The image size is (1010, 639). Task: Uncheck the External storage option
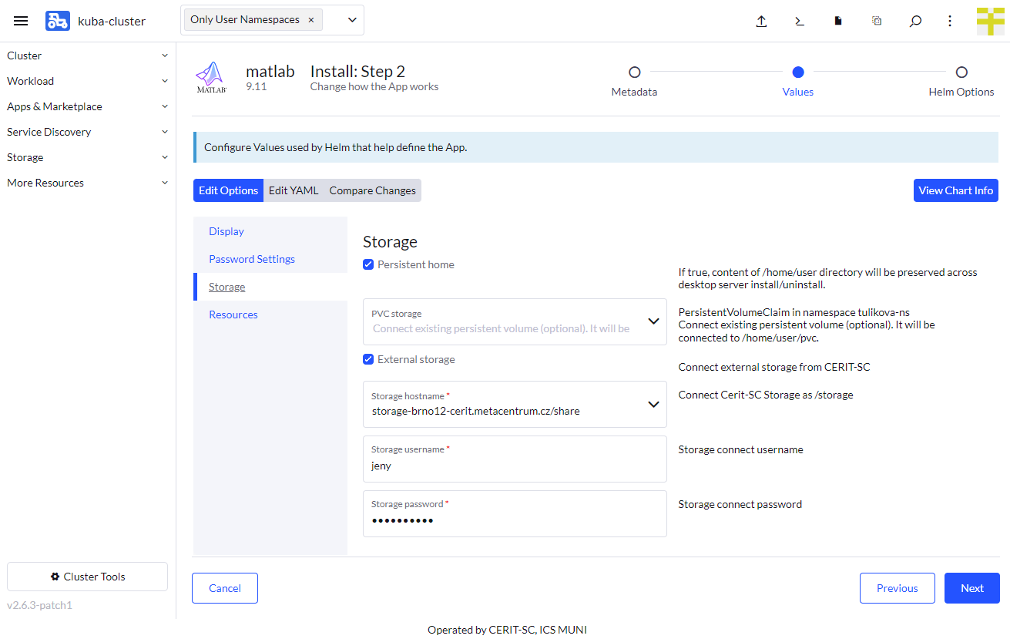[x=368, y=359]
